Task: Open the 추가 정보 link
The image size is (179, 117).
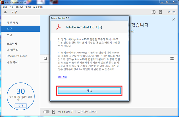Action: [x=63, y=77]
